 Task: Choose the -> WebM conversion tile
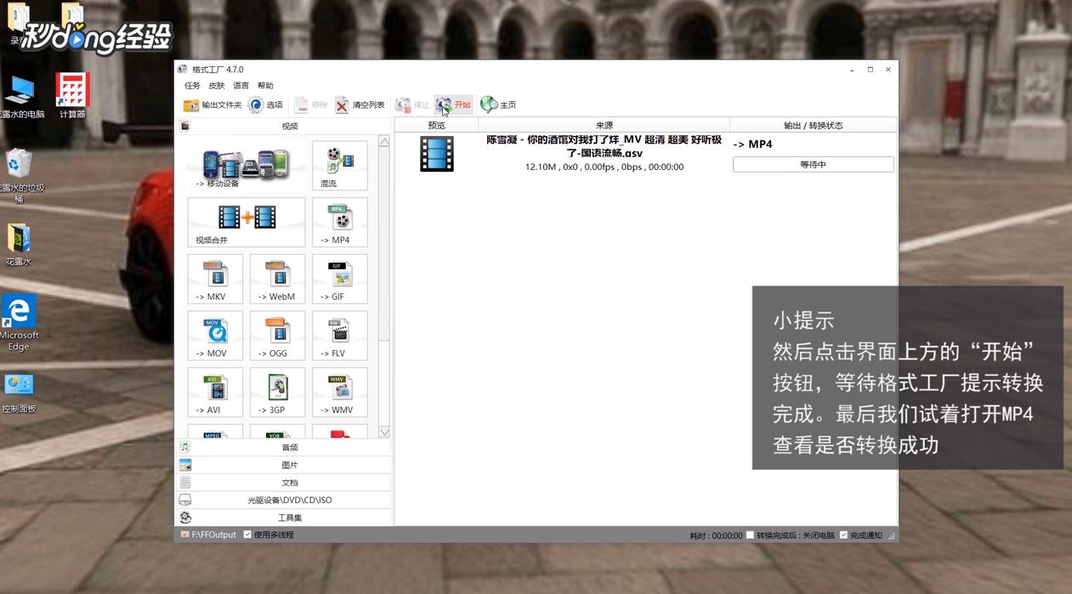coord(277,279)
